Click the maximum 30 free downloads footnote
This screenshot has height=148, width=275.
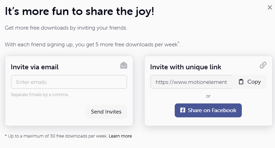[x=56, y=136]
